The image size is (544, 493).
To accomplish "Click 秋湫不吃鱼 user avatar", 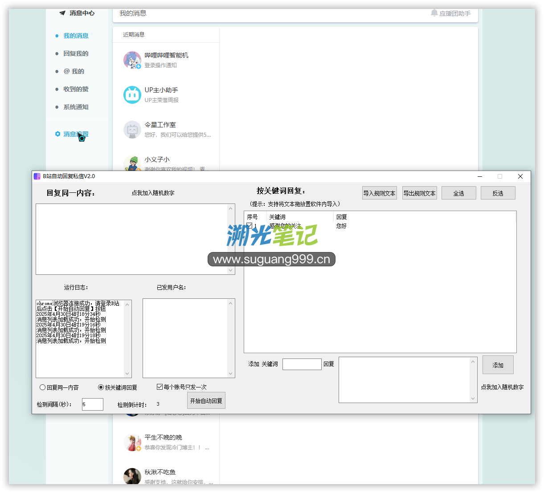I will pos(132,476).
